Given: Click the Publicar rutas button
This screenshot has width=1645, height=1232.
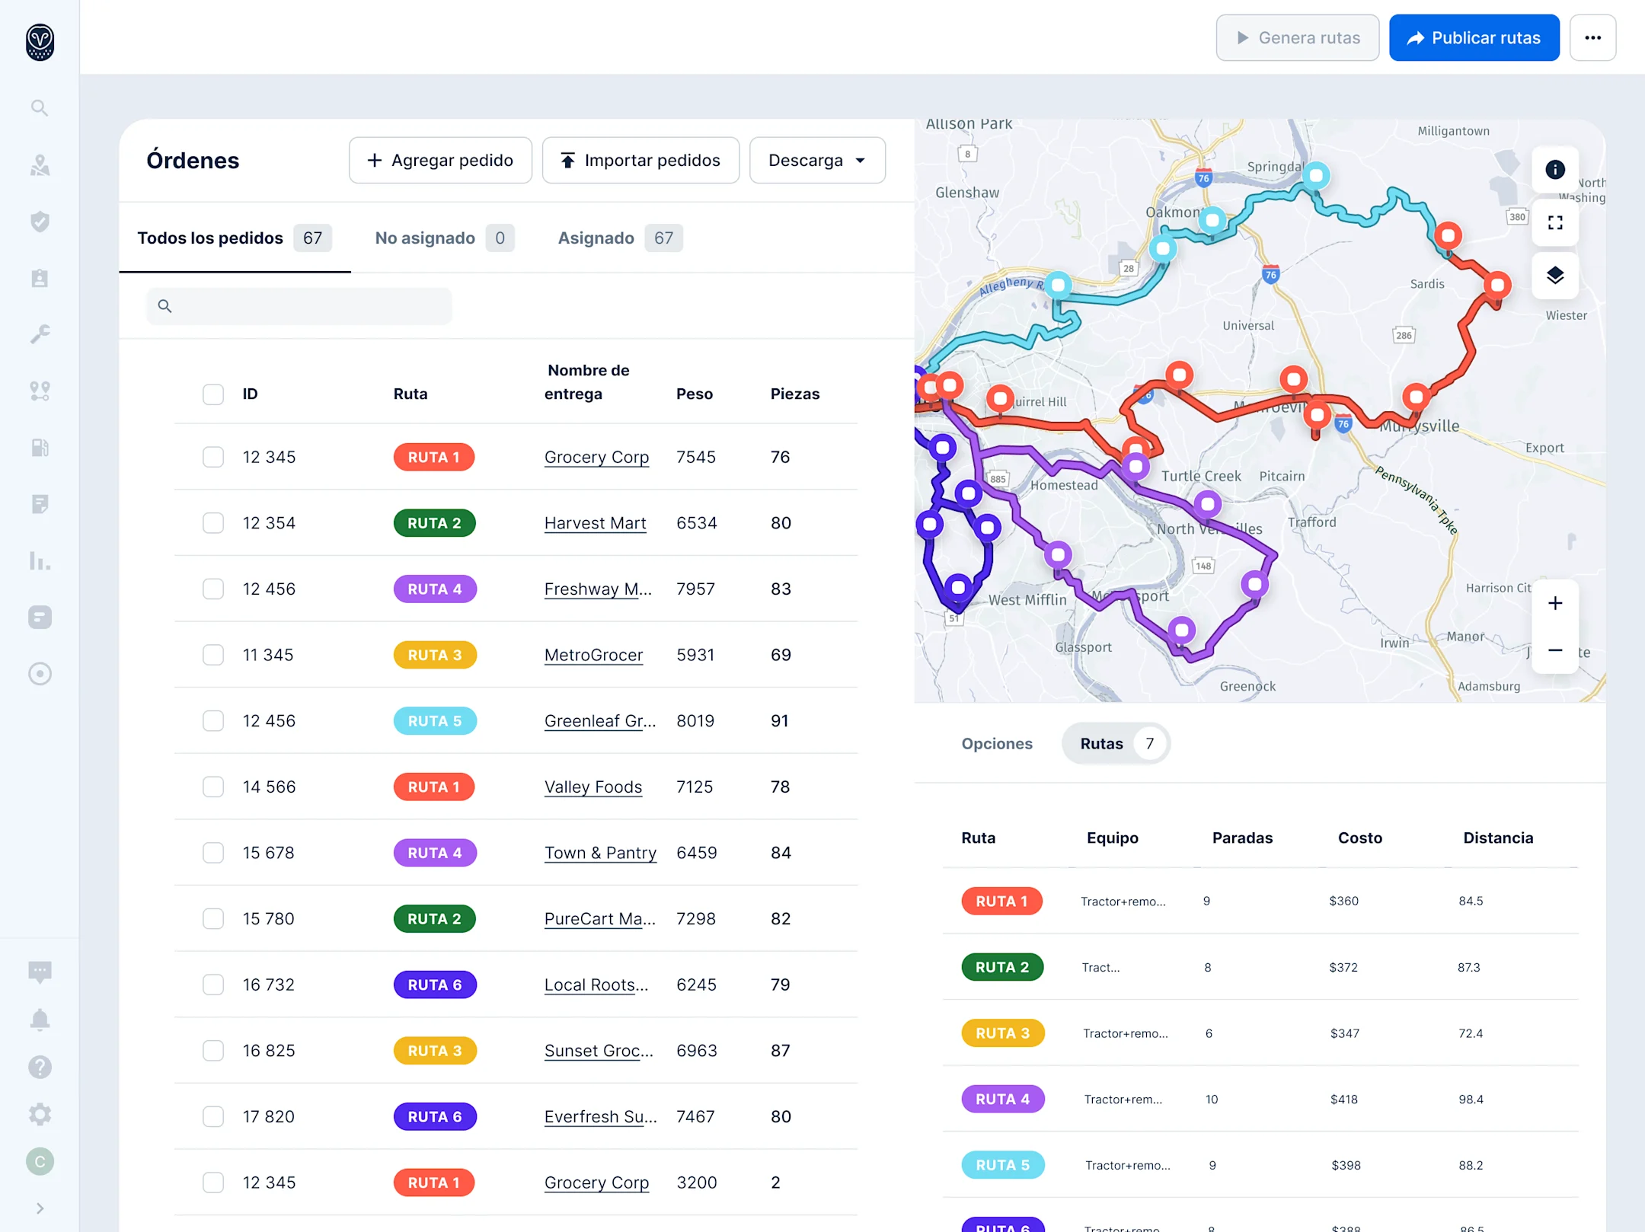Looking at the screenshot, I should point(1474,37).
